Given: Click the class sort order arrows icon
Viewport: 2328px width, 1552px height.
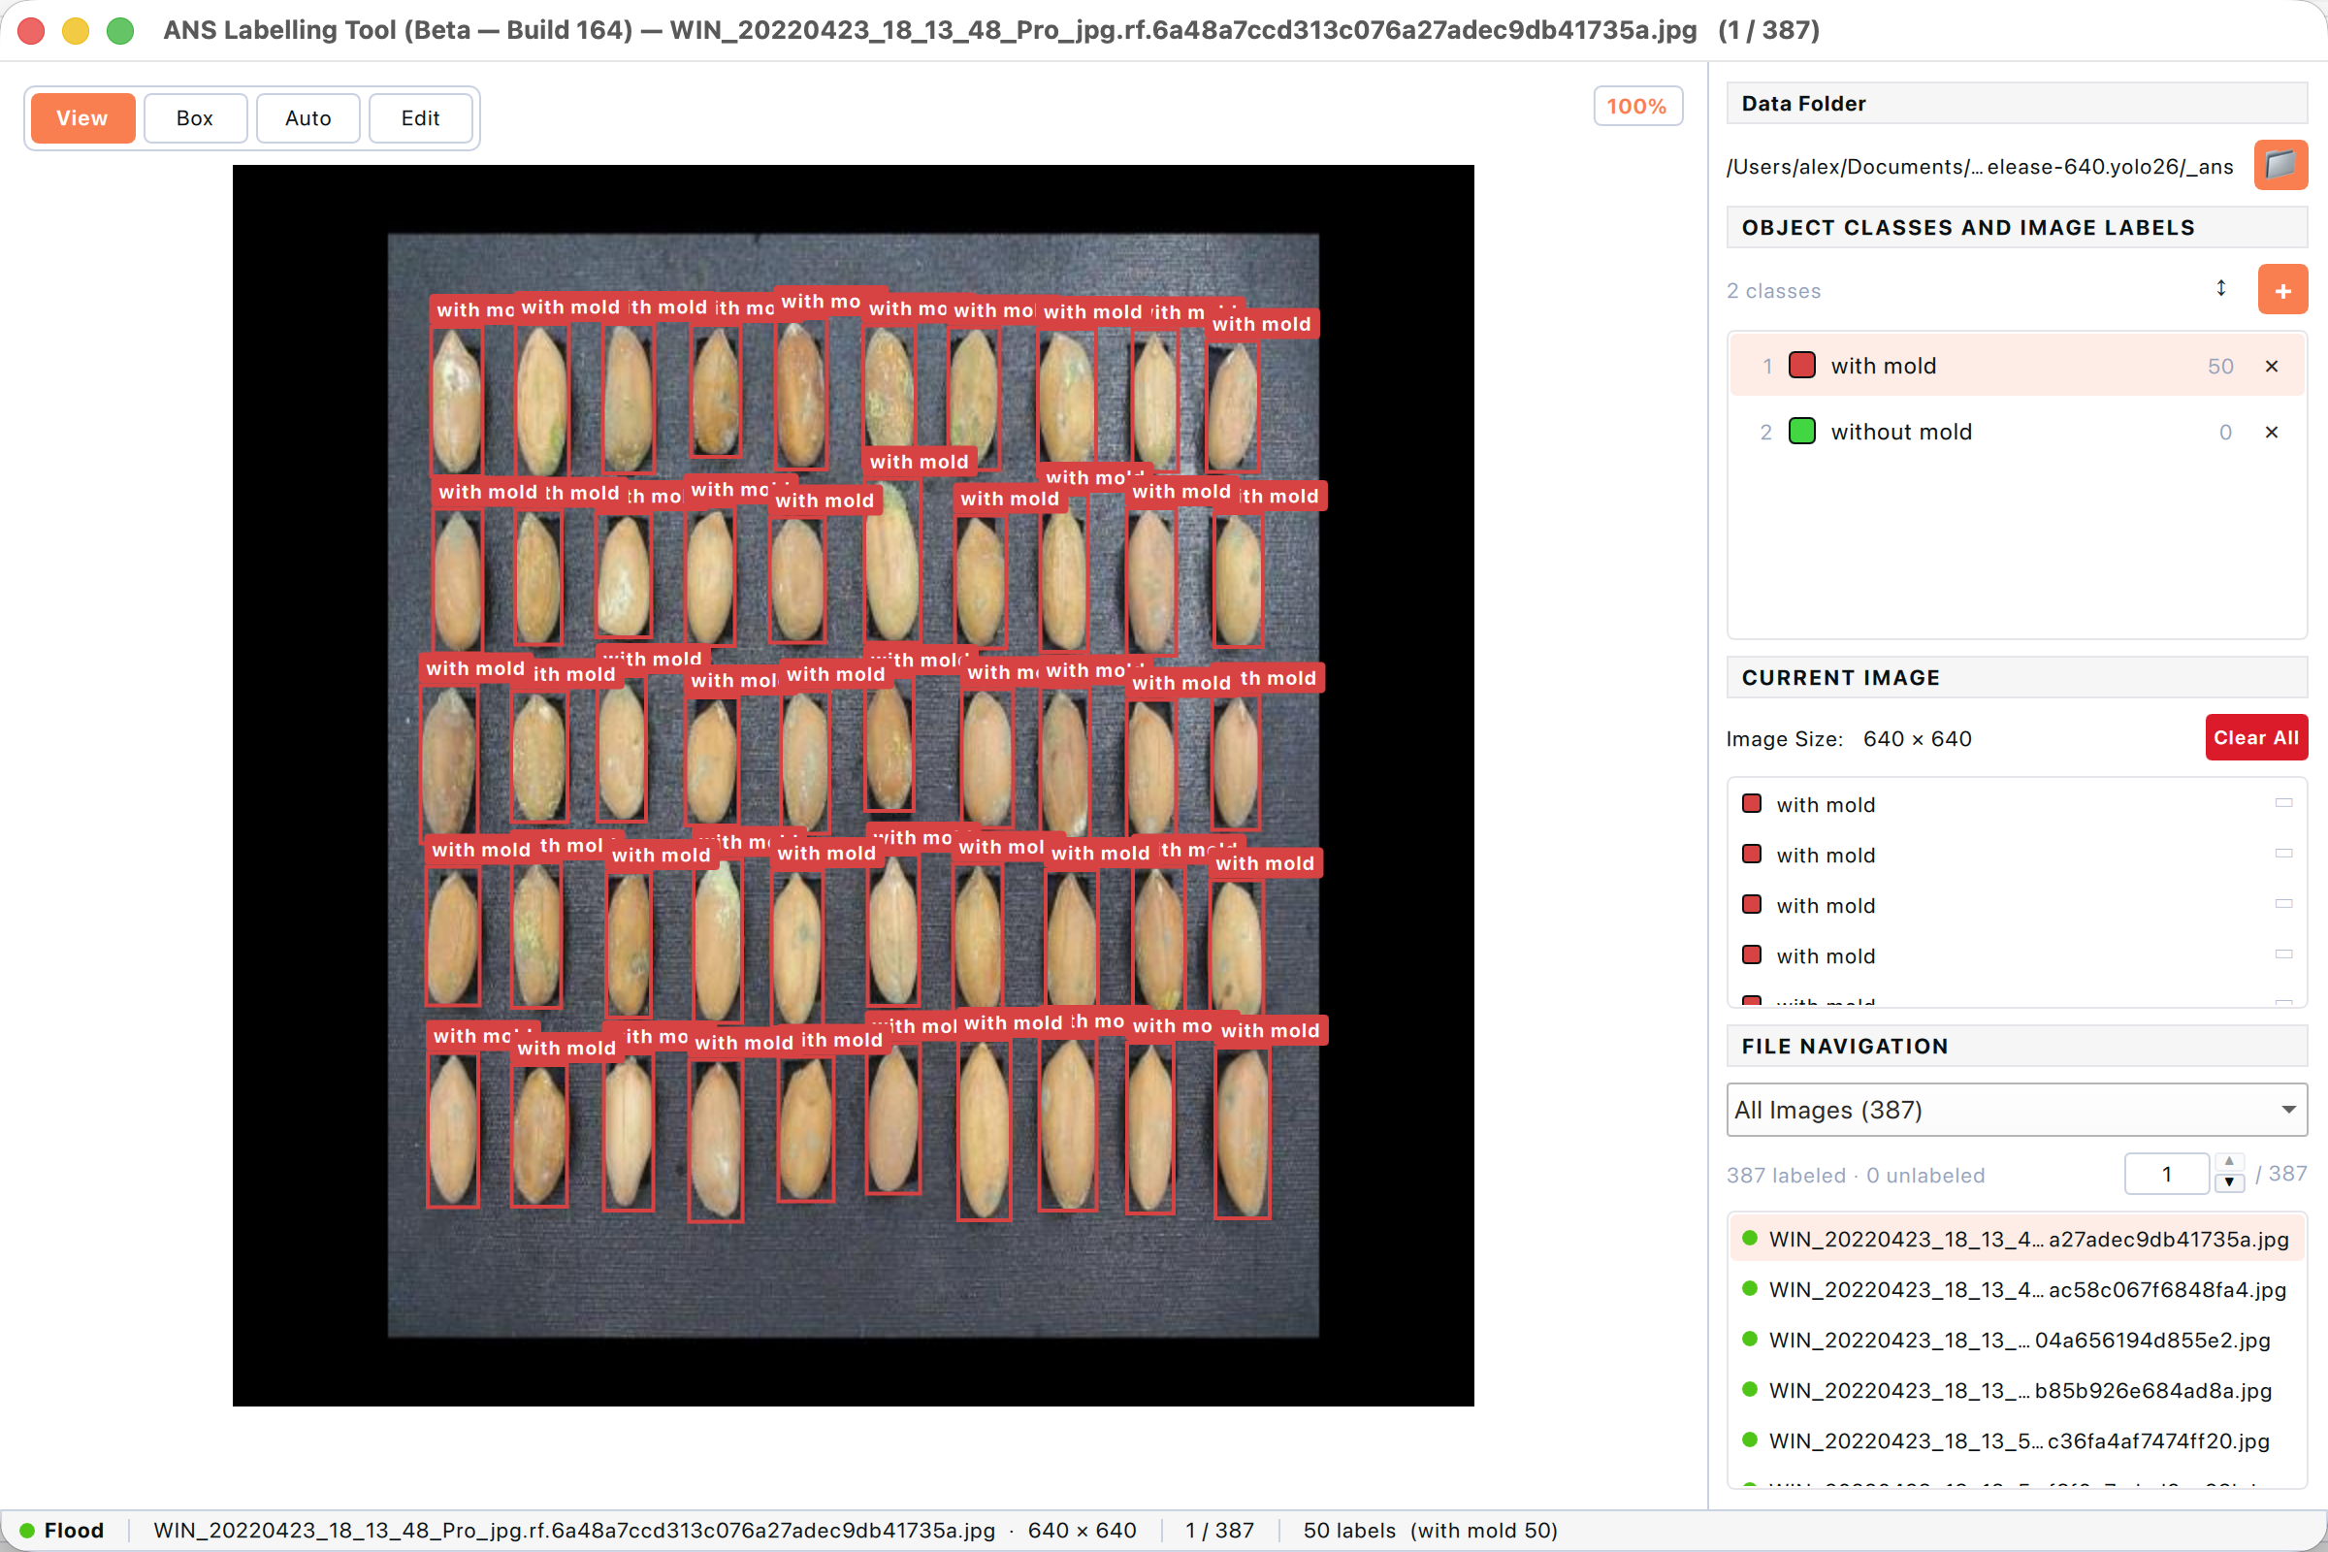Looking at the screenshot, I should coord(2221,288).
